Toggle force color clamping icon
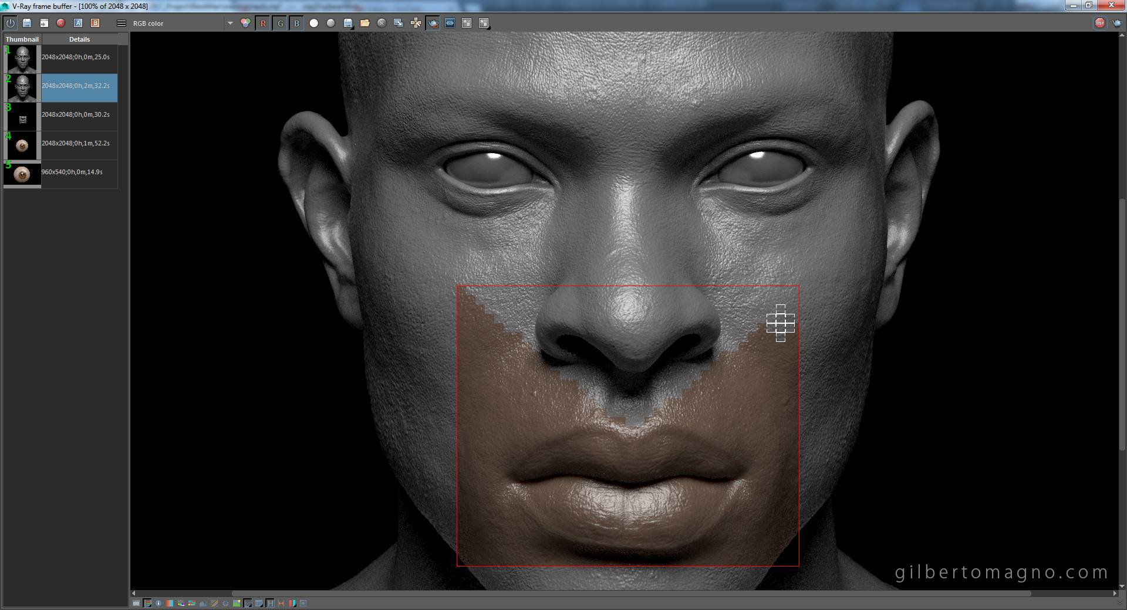 (x=148, y=603)
